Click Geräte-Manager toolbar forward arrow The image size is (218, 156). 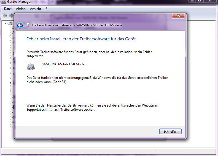[x=11, y=15]
